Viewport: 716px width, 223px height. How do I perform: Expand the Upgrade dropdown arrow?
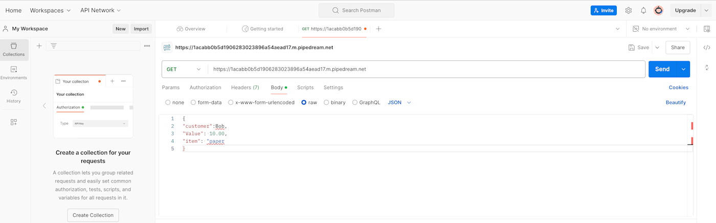coord(706,10)
